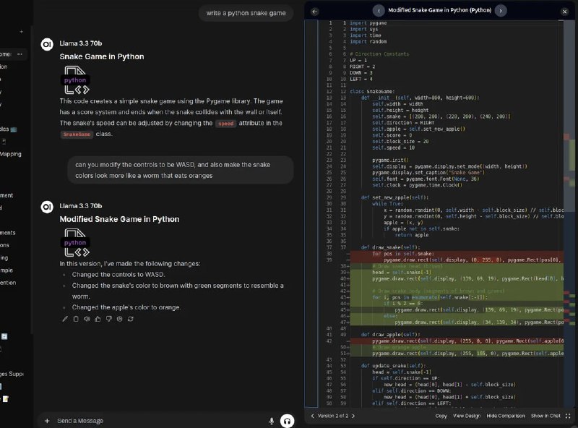578x428 pixels.
Task: Open voice mode with the headphones icon
Action: tap(287, 420)
